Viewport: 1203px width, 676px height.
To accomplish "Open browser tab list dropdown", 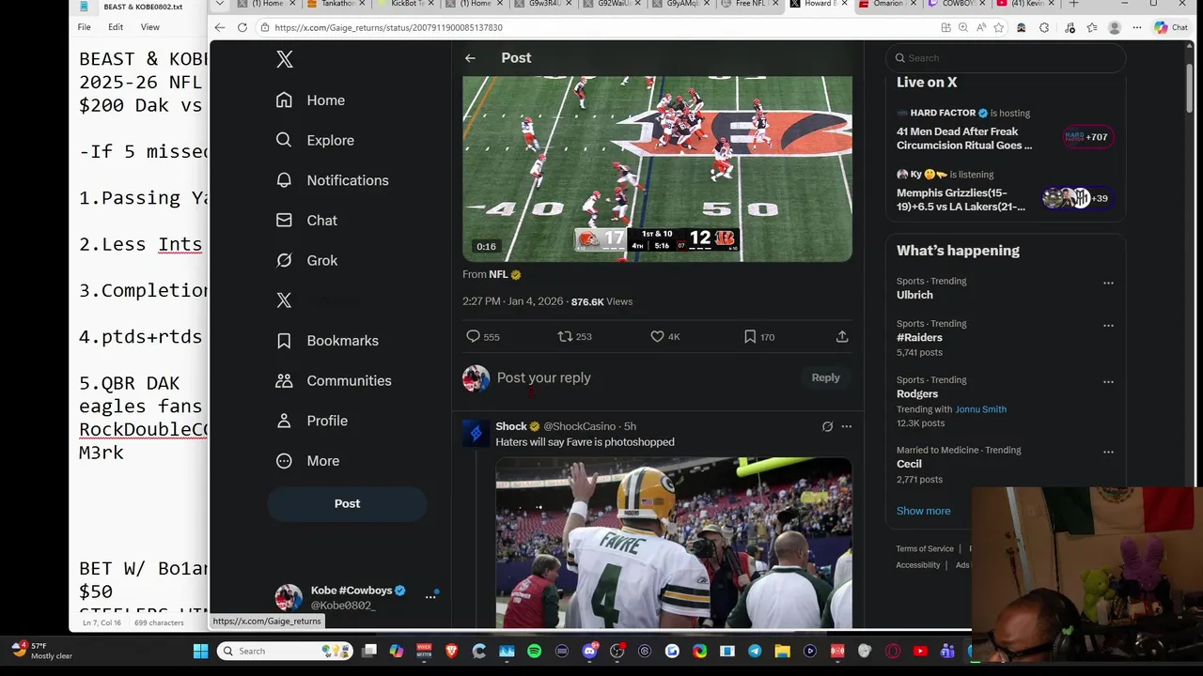I will 220,4.
